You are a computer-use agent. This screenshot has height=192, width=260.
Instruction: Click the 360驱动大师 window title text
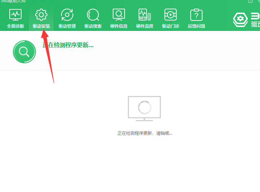pyautogui.click(x=13, y=1)
